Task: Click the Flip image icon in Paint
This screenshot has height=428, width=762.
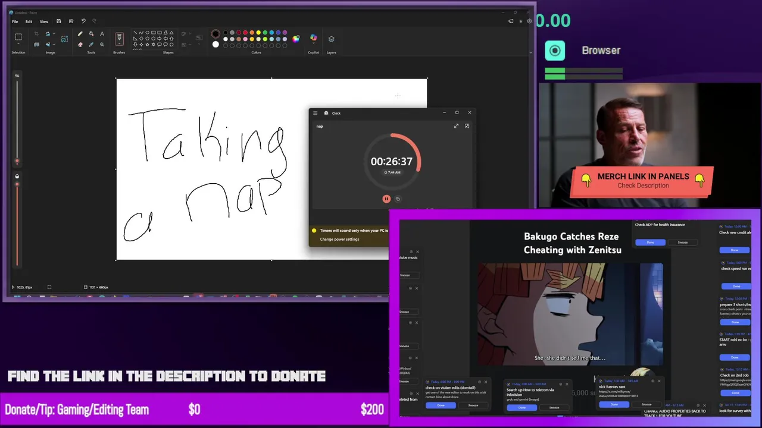Action: coord(48,44)
